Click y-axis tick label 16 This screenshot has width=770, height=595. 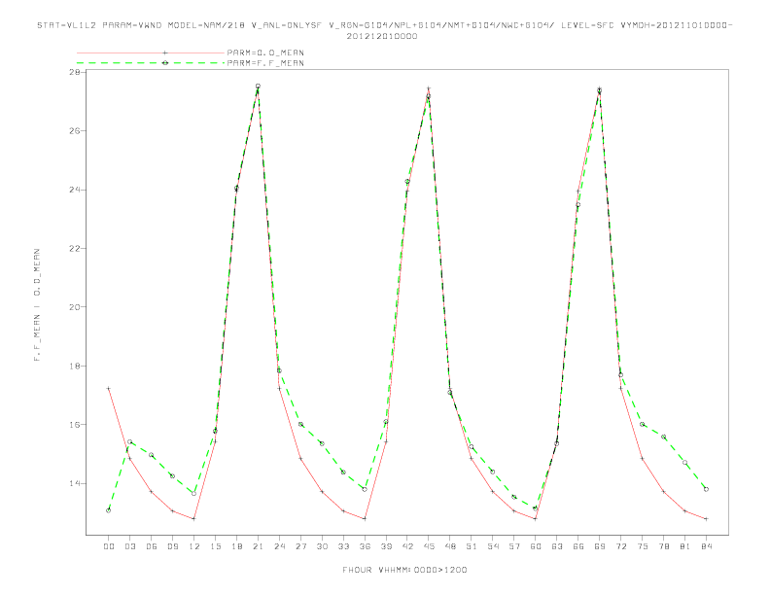click(75, 424)
